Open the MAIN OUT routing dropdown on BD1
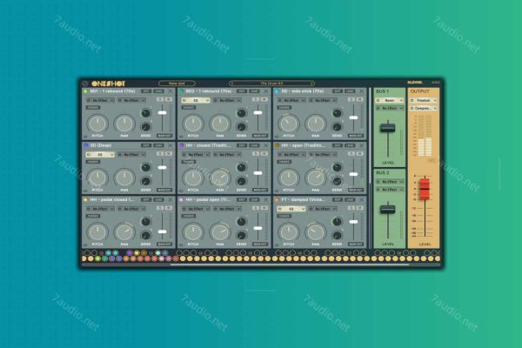The image size is (522, 348). point(164,136)
